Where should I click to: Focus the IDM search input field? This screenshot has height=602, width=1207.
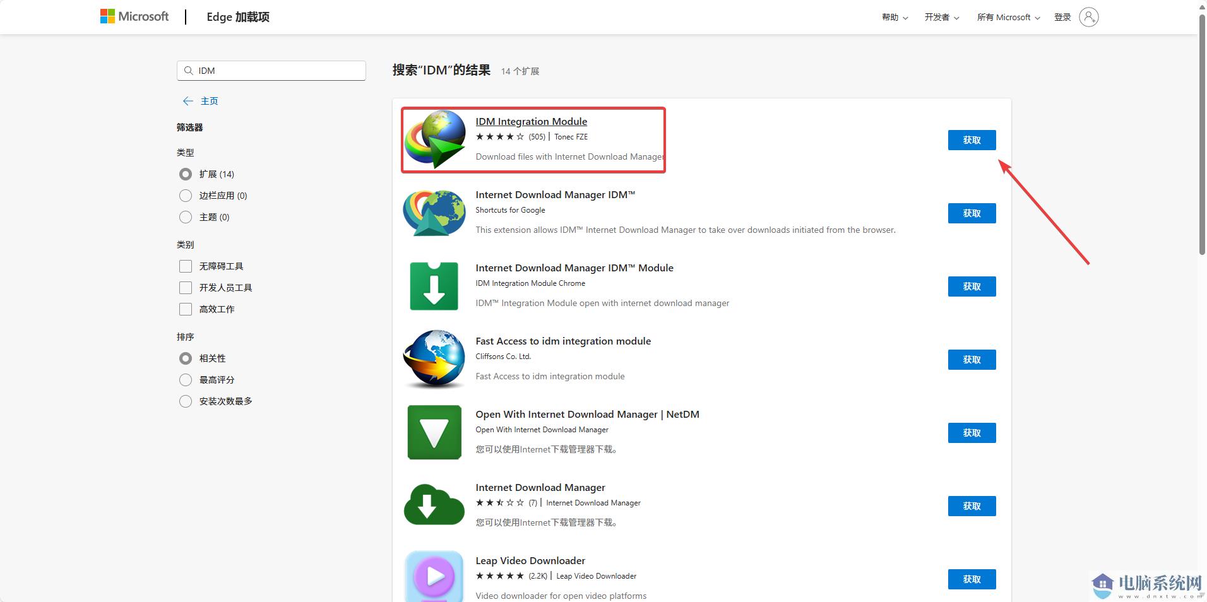tap(271, 71)
